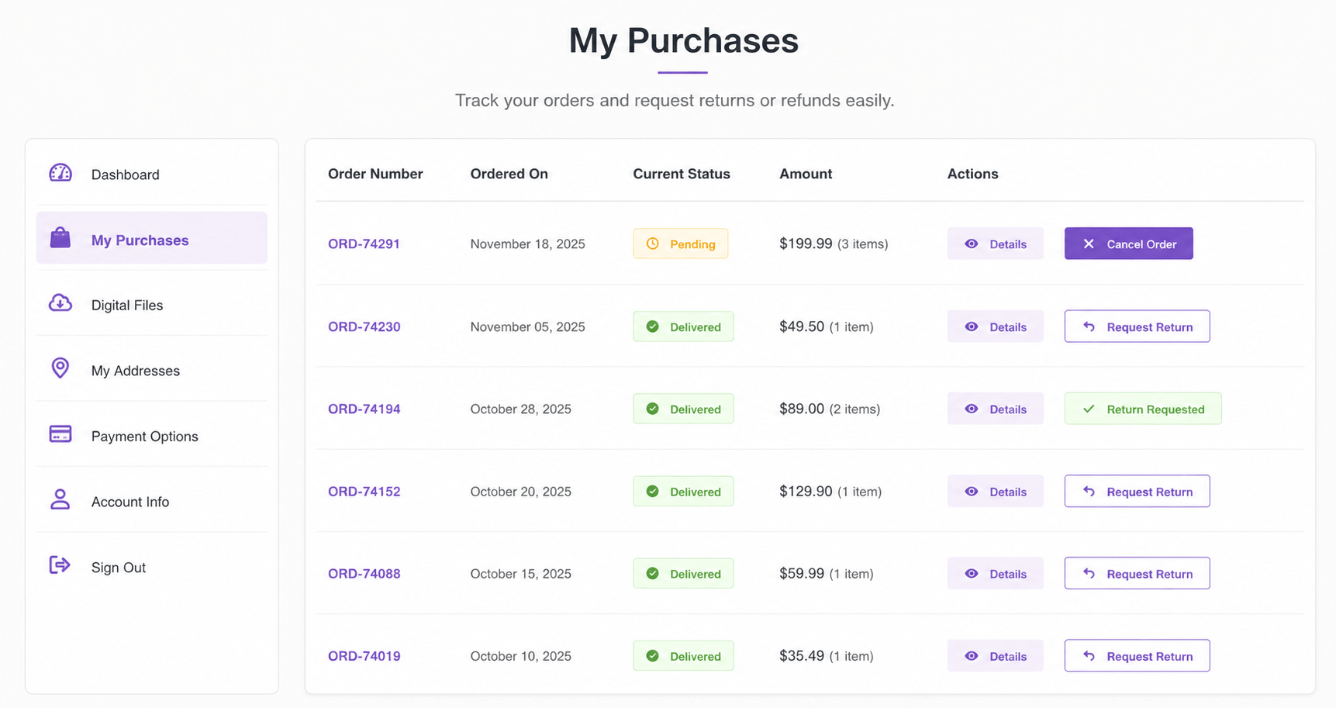Click checkmark icon on Return Requested
This screenshot has width=1336, height=708.
coord(1089,409)
